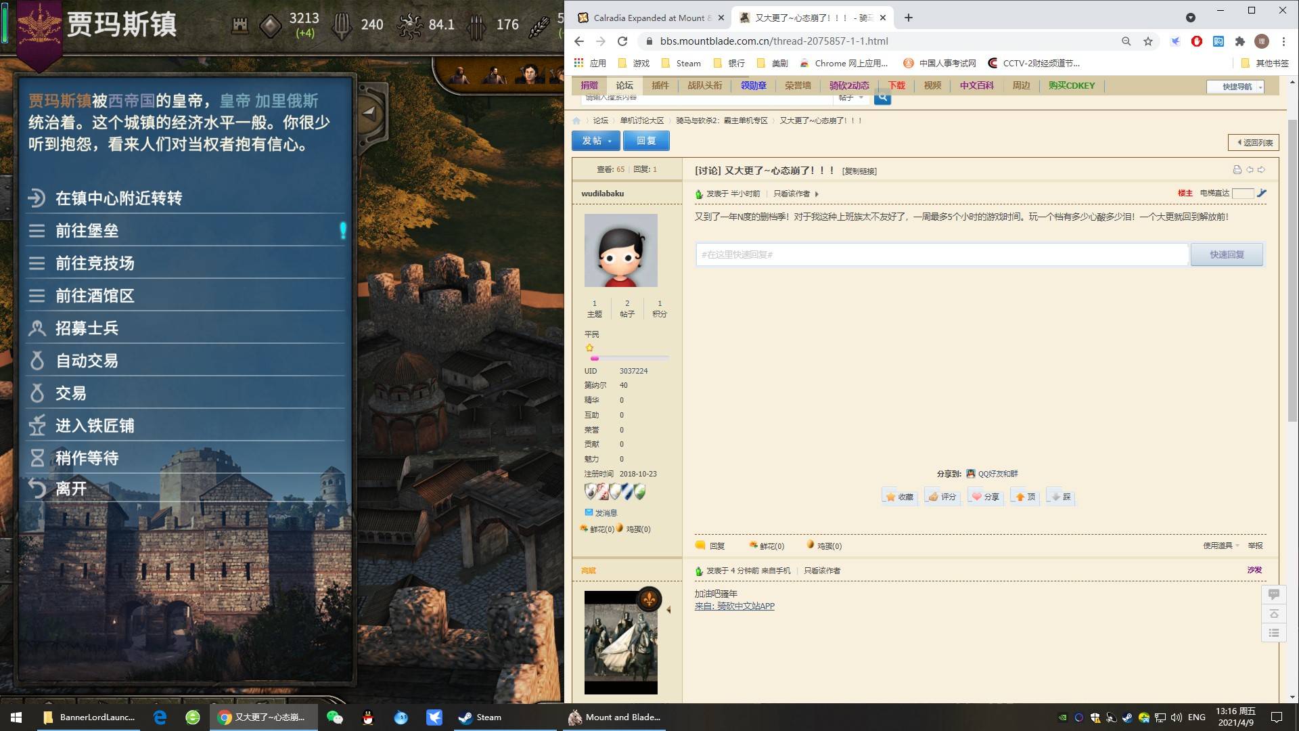Open the 中国人事考试网 bookmark
Screen dimensions: 1299x731
pyautogui.click(x=940, y=63)
